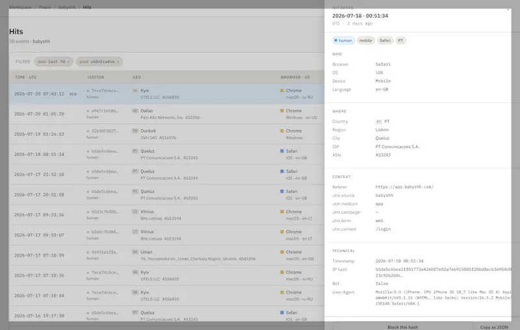Click the VISITOR column header
520x330 pixels.
(x=96, y=77)
